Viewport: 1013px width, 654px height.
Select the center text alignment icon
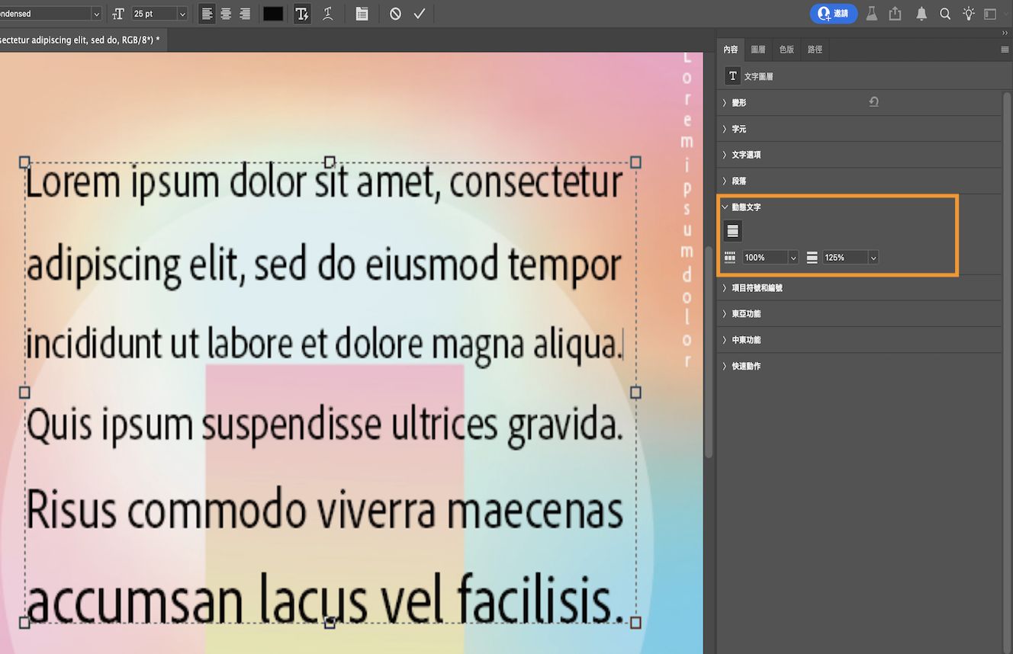point(226,13)
